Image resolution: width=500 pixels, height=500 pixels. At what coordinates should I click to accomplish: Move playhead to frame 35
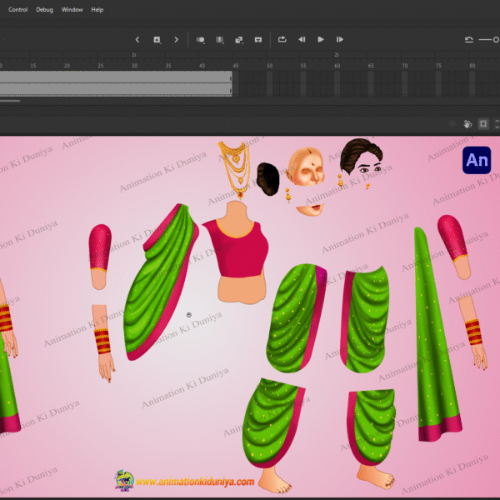pos(168,66)
